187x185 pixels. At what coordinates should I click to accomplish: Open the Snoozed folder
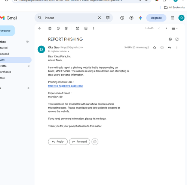[x=15, y=54]
